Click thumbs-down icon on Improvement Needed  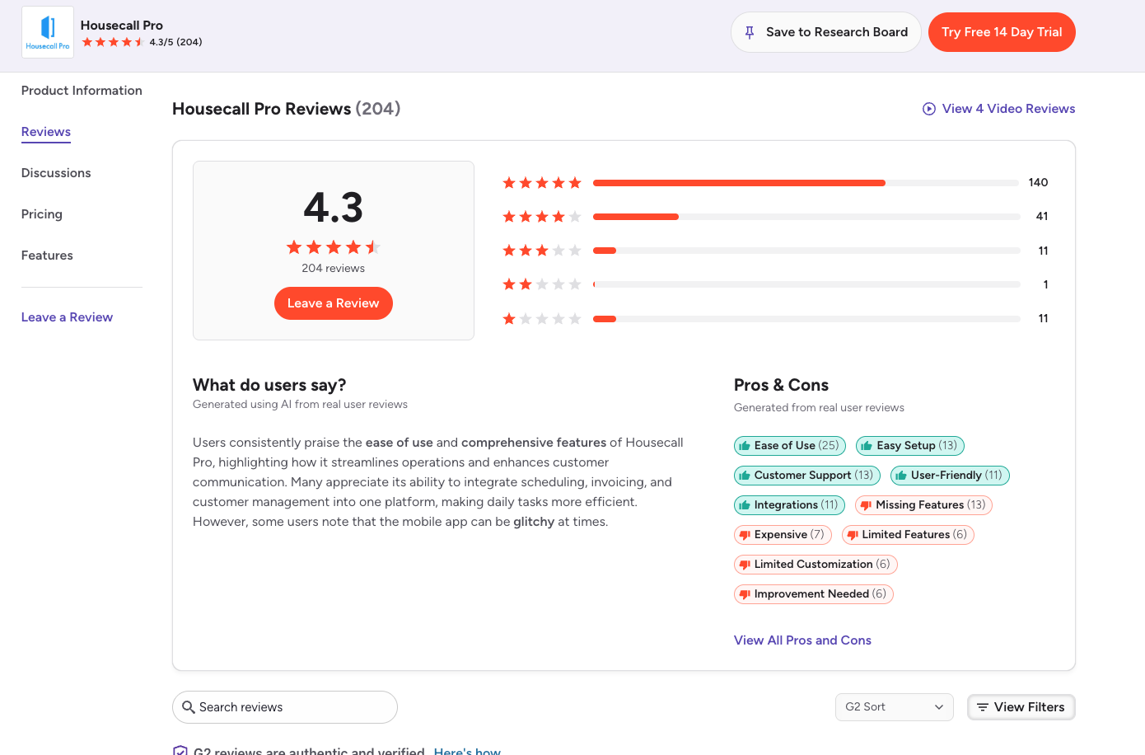click(745, 595)
